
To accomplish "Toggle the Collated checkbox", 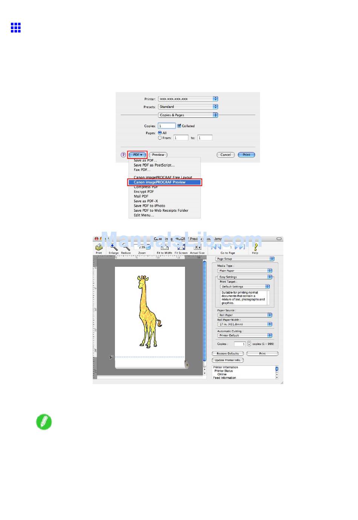I will click(x=179, y=126).
